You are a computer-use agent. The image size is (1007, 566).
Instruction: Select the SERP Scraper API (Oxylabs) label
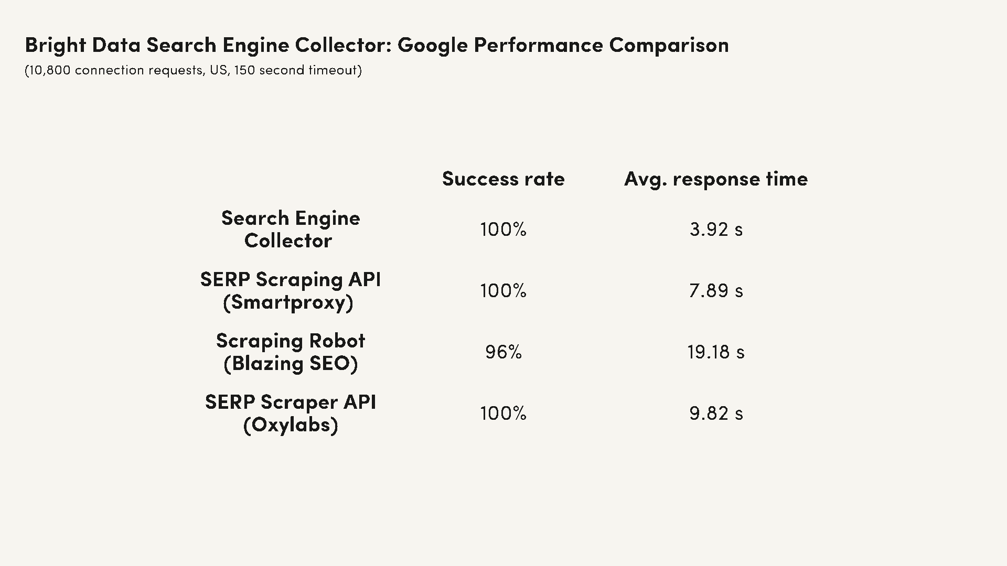pyautogui.click(x=290, y=413)
